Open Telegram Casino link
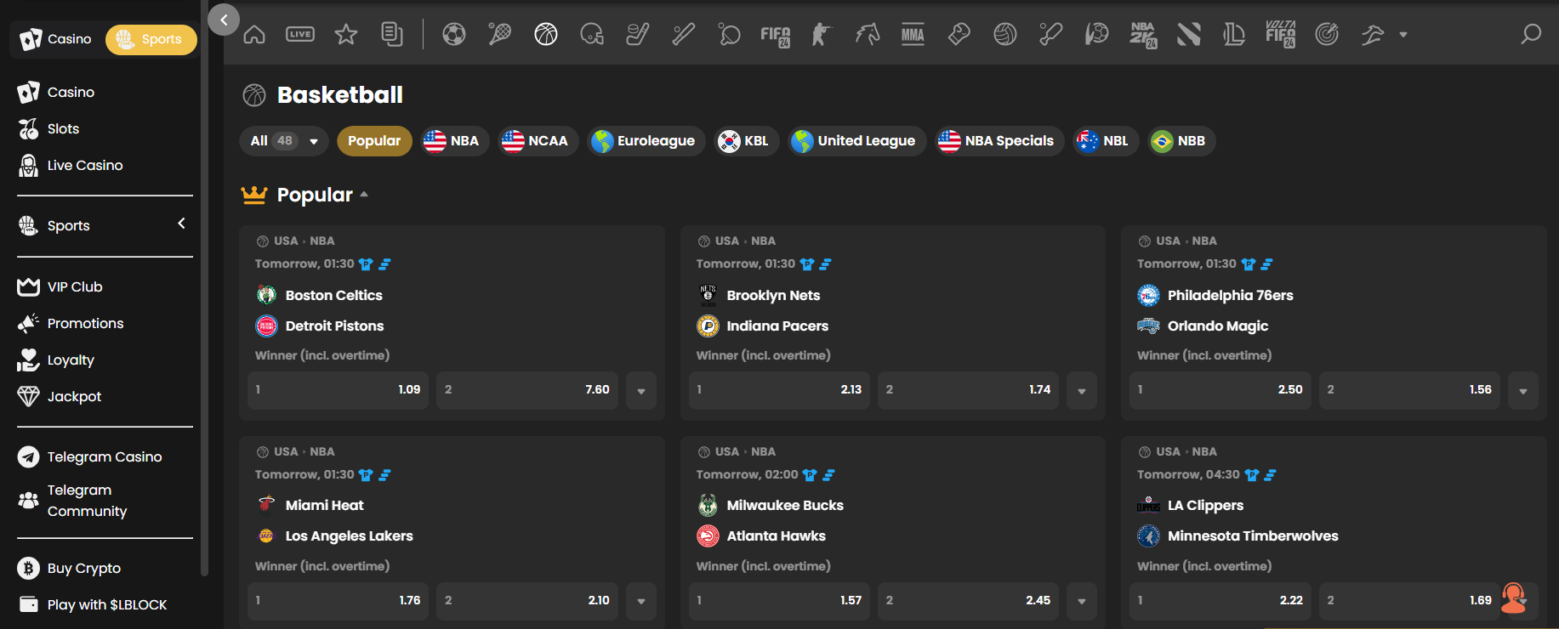The width and height of the screenshot is (1559, 629). (89, 456)
